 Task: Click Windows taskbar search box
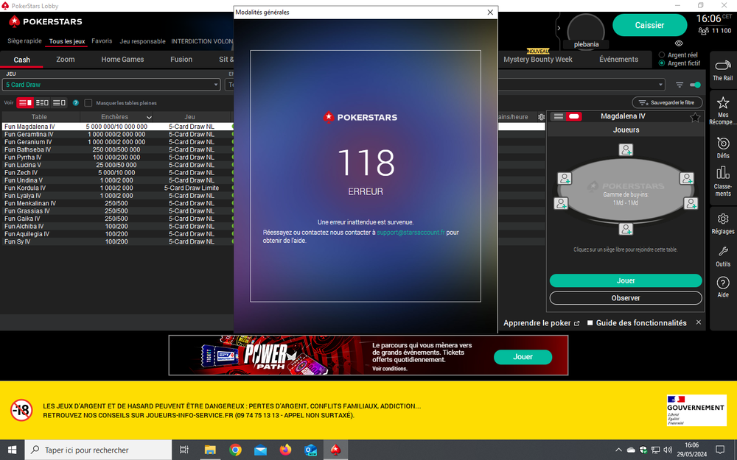click(x=98, y=450)
